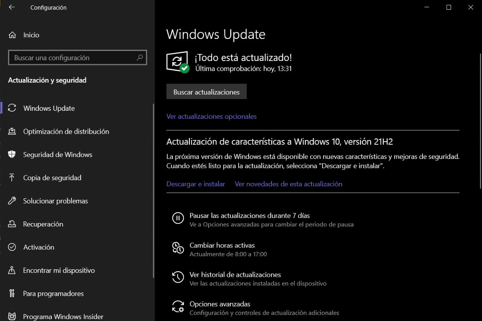
Task: Click the Activación checkmark circle icon
Action: tap(12, 247)
